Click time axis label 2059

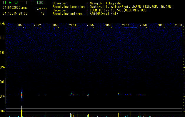click(x=161, y=25)
